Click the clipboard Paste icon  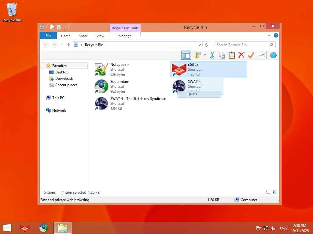[x=232, y=55]
